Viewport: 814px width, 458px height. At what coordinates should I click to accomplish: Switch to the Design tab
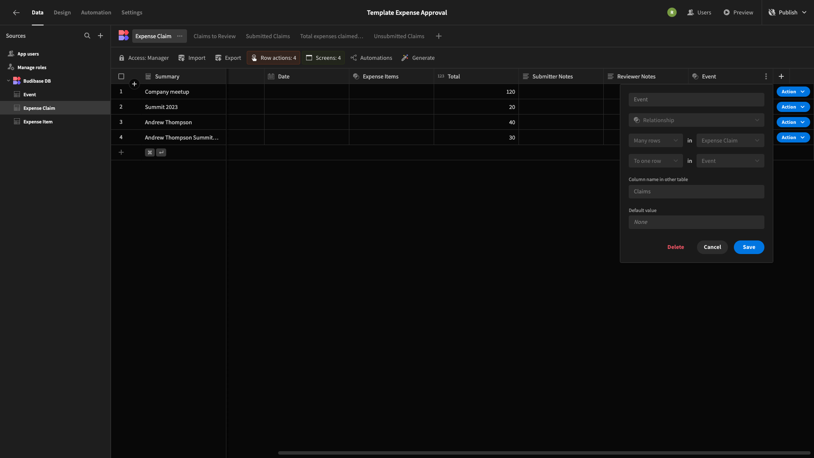(x=62, y=13)
